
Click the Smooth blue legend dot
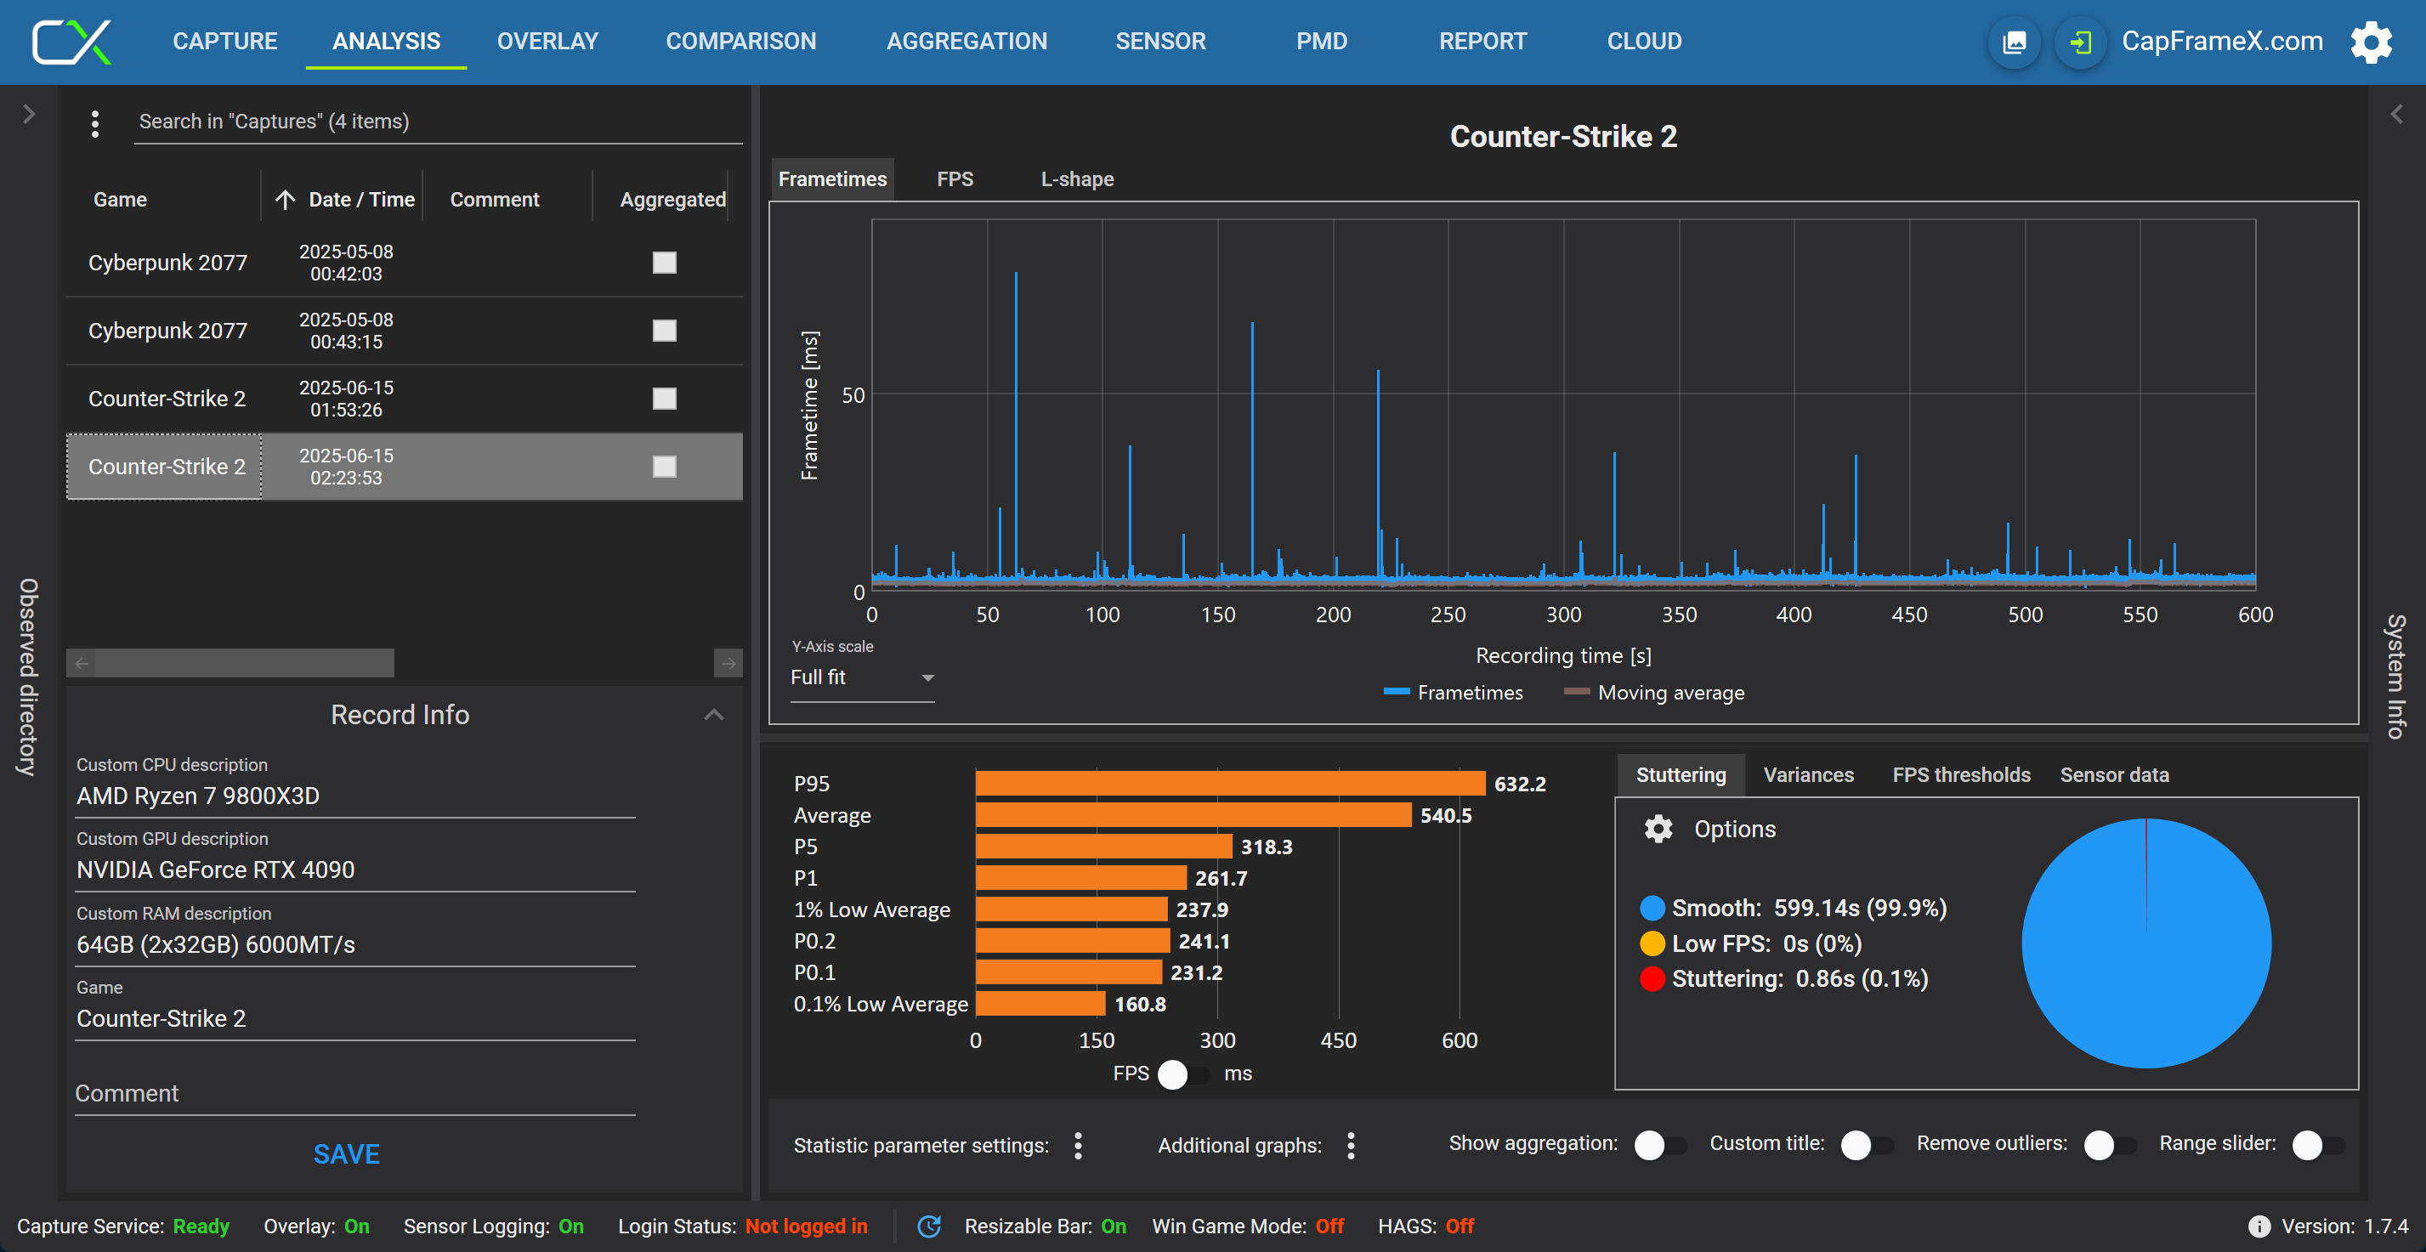[1652, 908]
